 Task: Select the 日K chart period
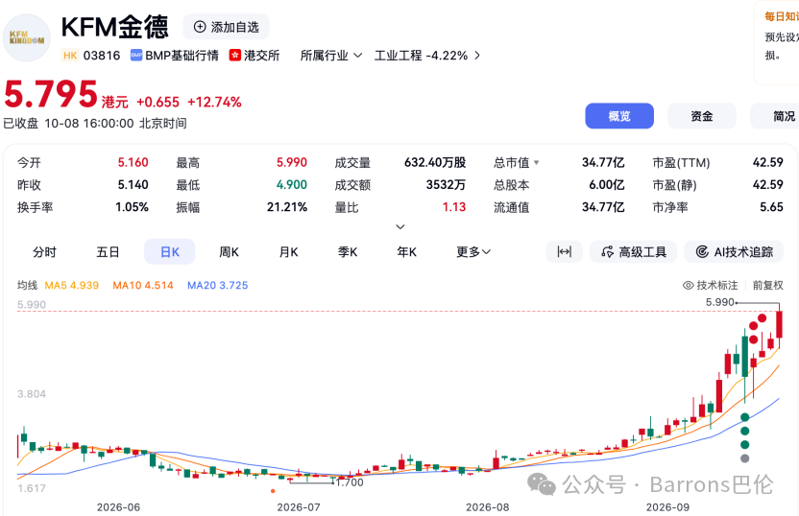point(170,252)
